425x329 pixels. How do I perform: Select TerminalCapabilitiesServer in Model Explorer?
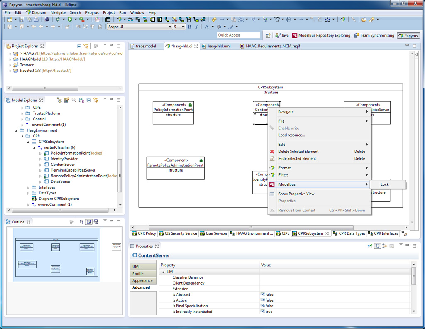click(x=73, y=170)
